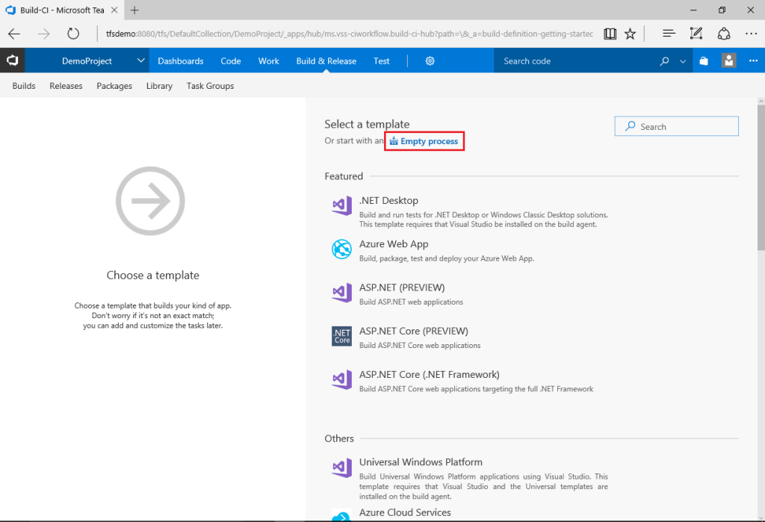The height and width of the screenshot is (522, 765).
Task: Click inside the template Search box
Action: coord(676,125)
